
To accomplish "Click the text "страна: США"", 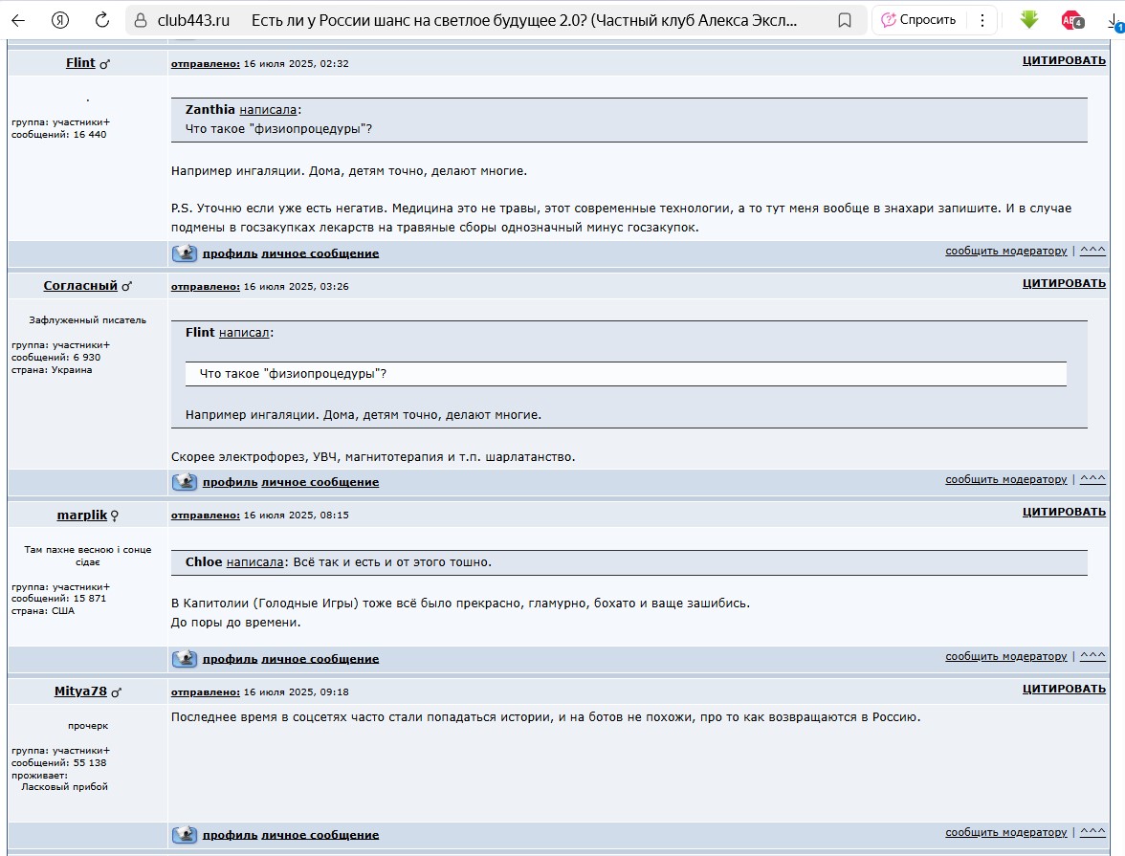I will (43, 611).
